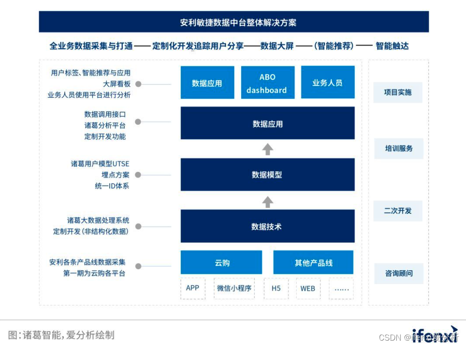Click the grey dot beside 大屏看板

(x=138, y=84)
